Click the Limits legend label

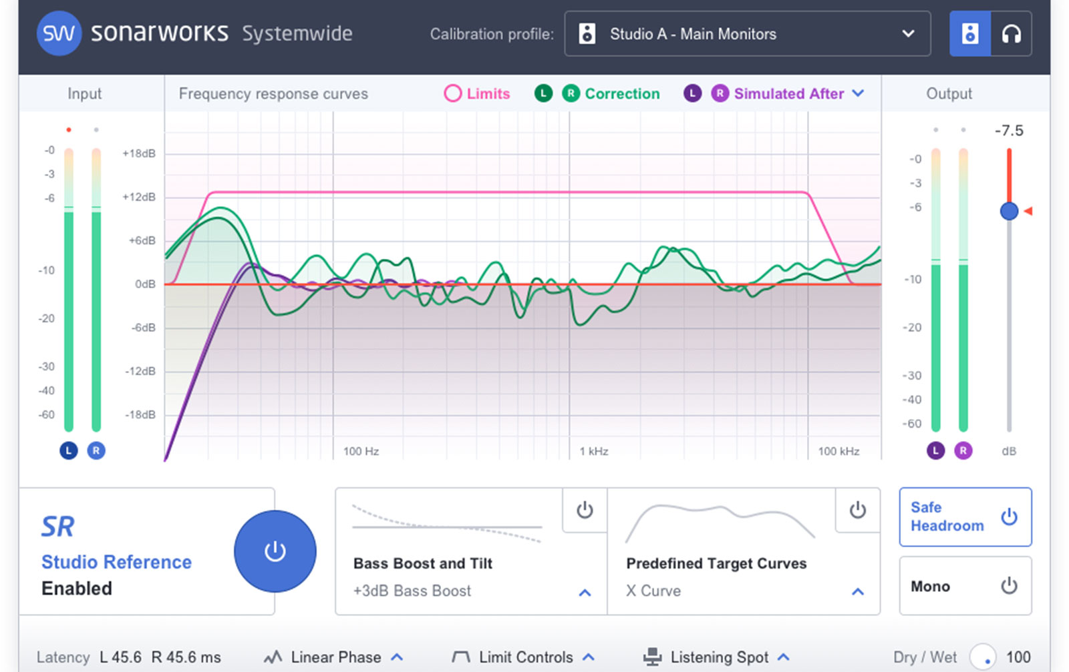[x=488, y=93]
